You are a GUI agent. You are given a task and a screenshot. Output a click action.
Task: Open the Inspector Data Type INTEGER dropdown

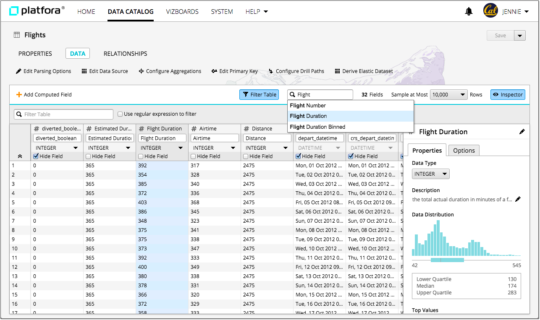430,174
